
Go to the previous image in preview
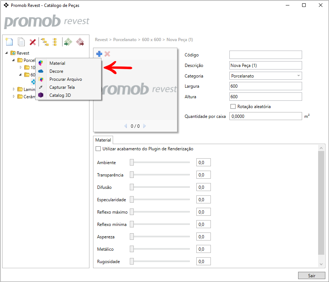(126, 126)
